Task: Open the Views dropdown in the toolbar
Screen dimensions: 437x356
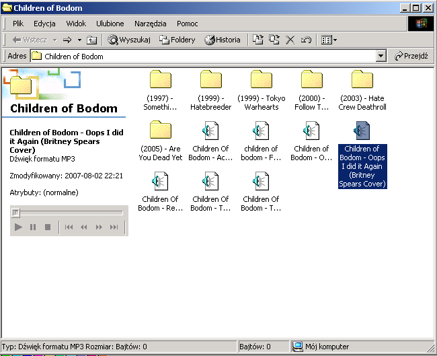Action: [x=329, y=40]
